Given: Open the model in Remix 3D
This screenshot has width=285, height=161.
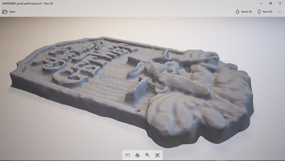Looking at the screenshot, I should [244, 12].
